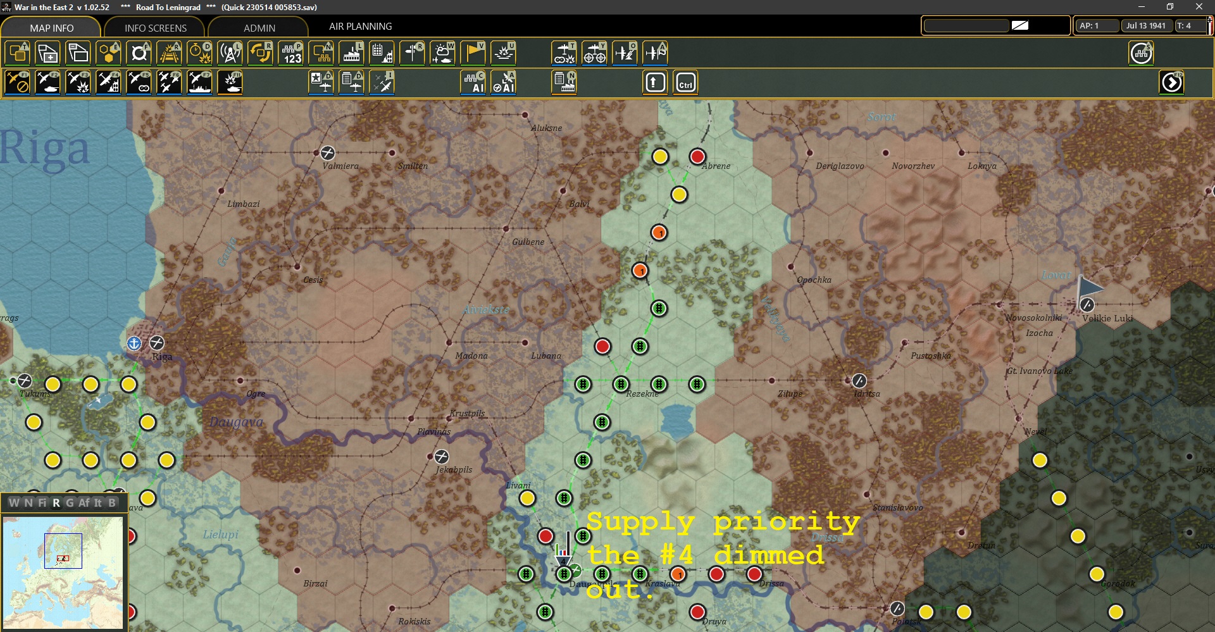Open the air doctrine list-plane icon
The image size is (1215, 632).
351,82
